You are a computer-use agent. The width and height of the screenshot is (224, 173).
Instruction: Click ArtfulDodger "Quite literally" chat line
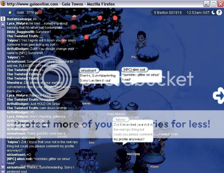pyautogui.click(x=28, y=125)
